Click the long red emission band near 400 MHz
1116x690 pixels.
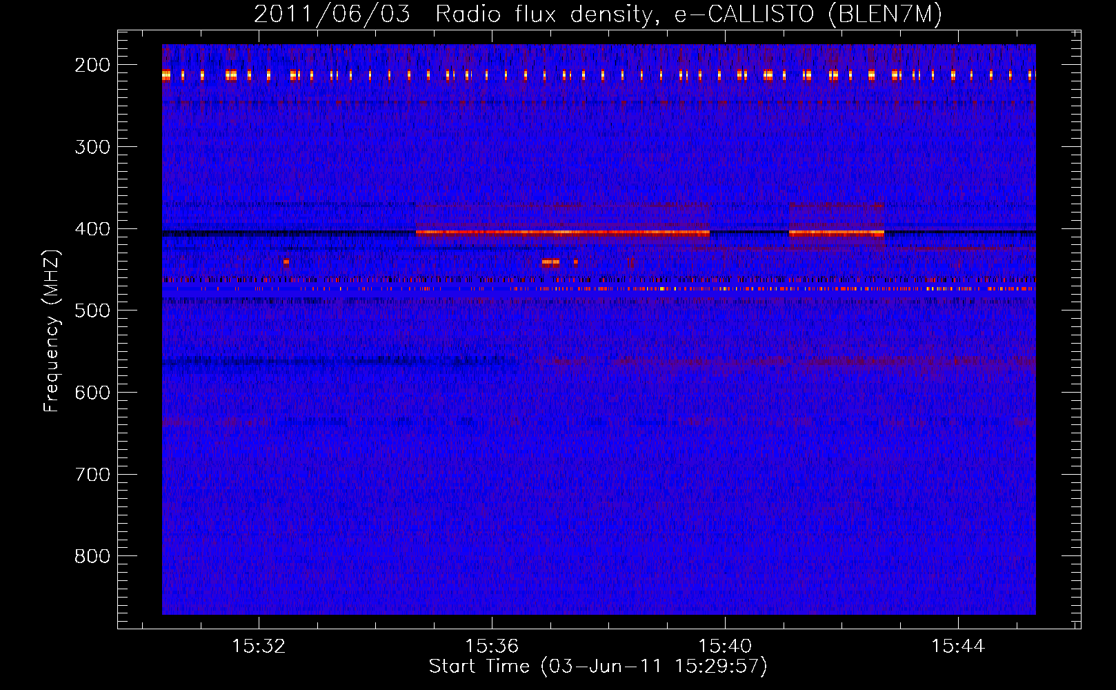tap(563, 233)
